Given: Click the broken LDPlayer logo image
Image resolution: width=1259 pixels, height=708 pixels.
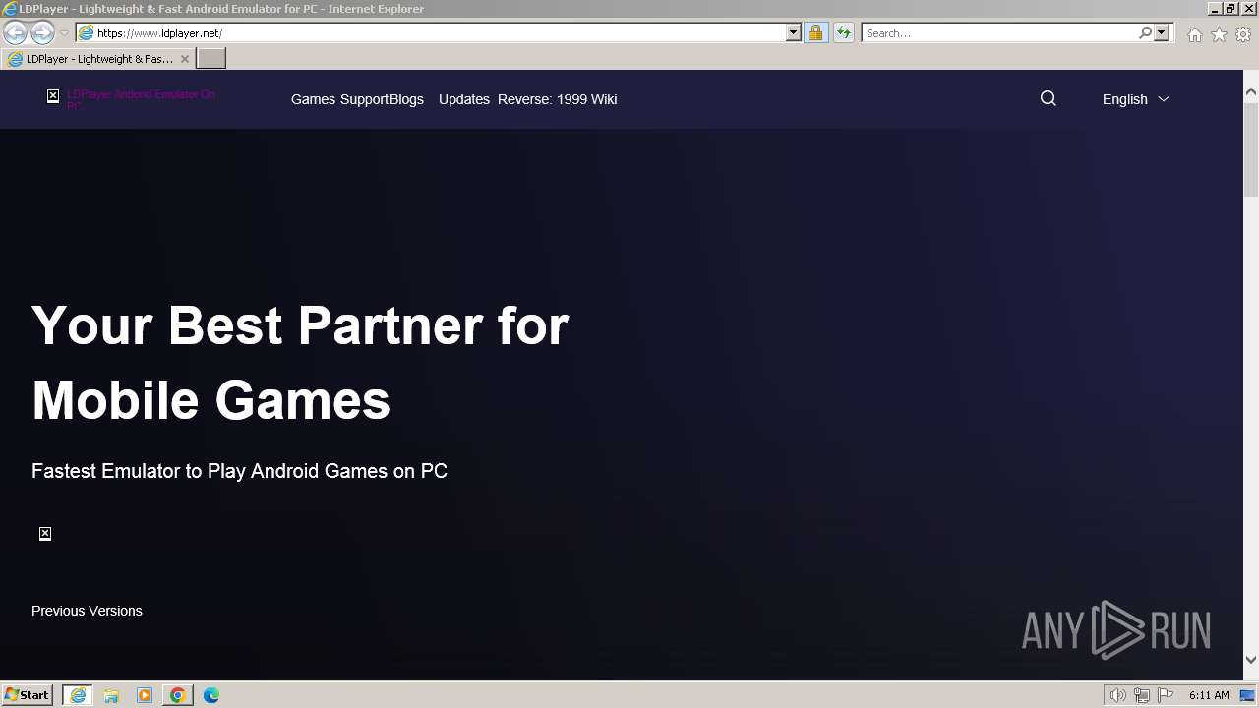Looking at the screenshot, I should pos(53,96).
